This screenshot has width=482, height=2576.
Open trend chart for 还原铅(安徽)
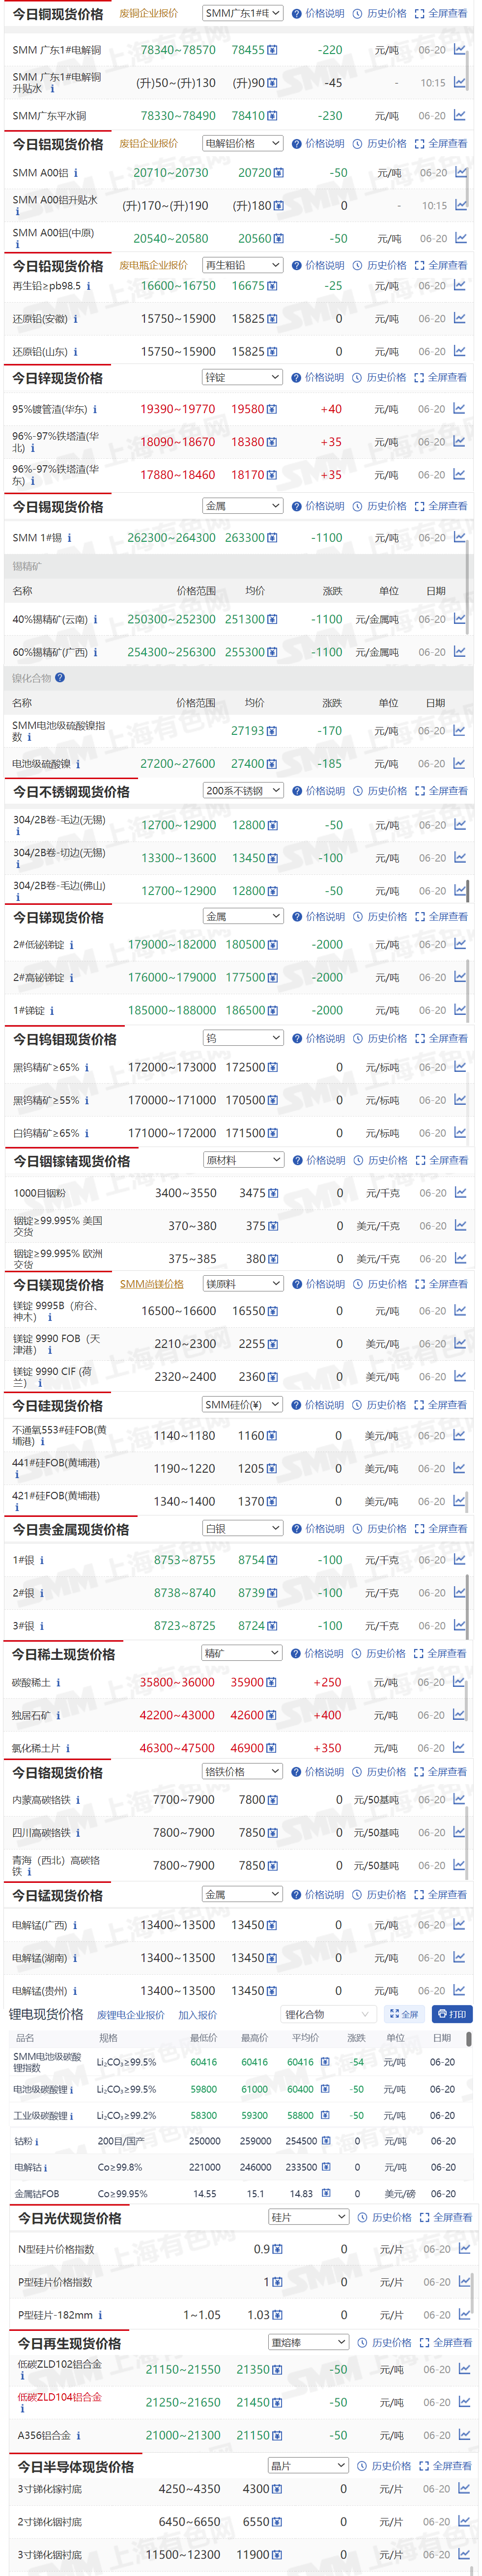coord(460,318)
